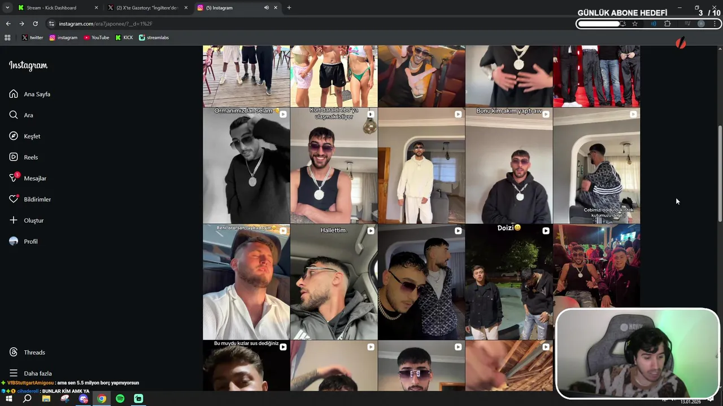
Task: Switch to Chrome in taskbar
Action: [x=102, y=399]
